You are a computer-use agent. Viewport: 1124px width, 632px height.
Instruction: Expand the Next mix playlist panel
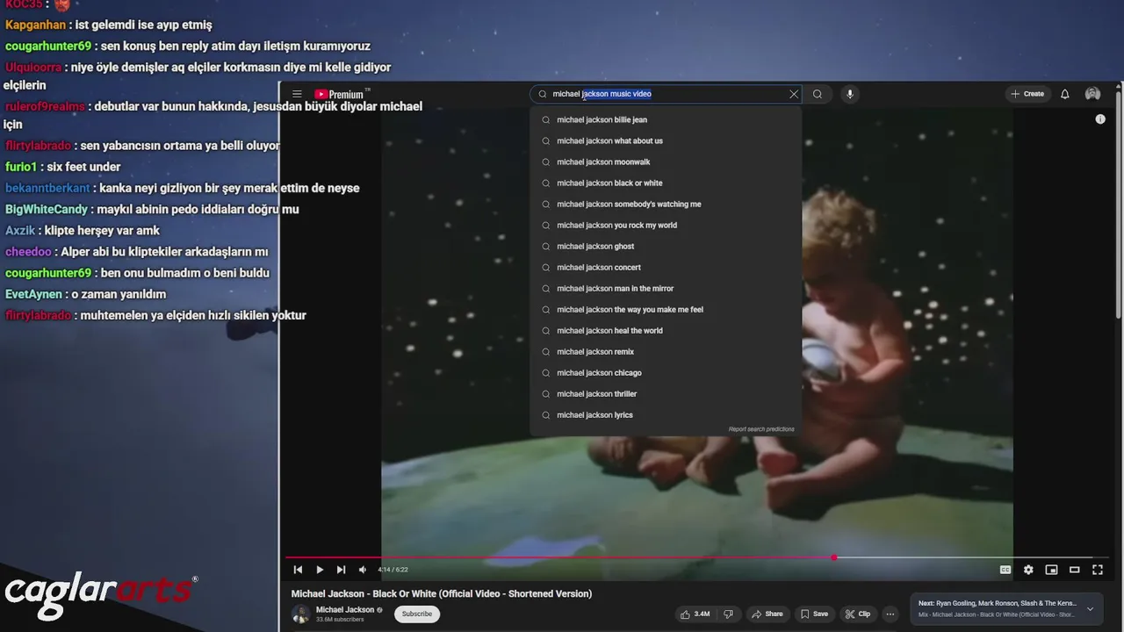[1091, 608]
